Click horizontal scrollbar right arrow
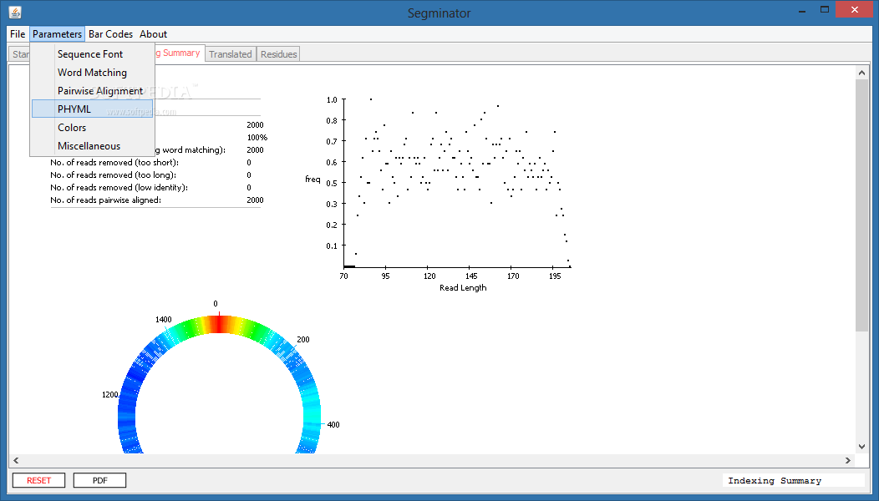The image size is (879, 501). (847, 460)
